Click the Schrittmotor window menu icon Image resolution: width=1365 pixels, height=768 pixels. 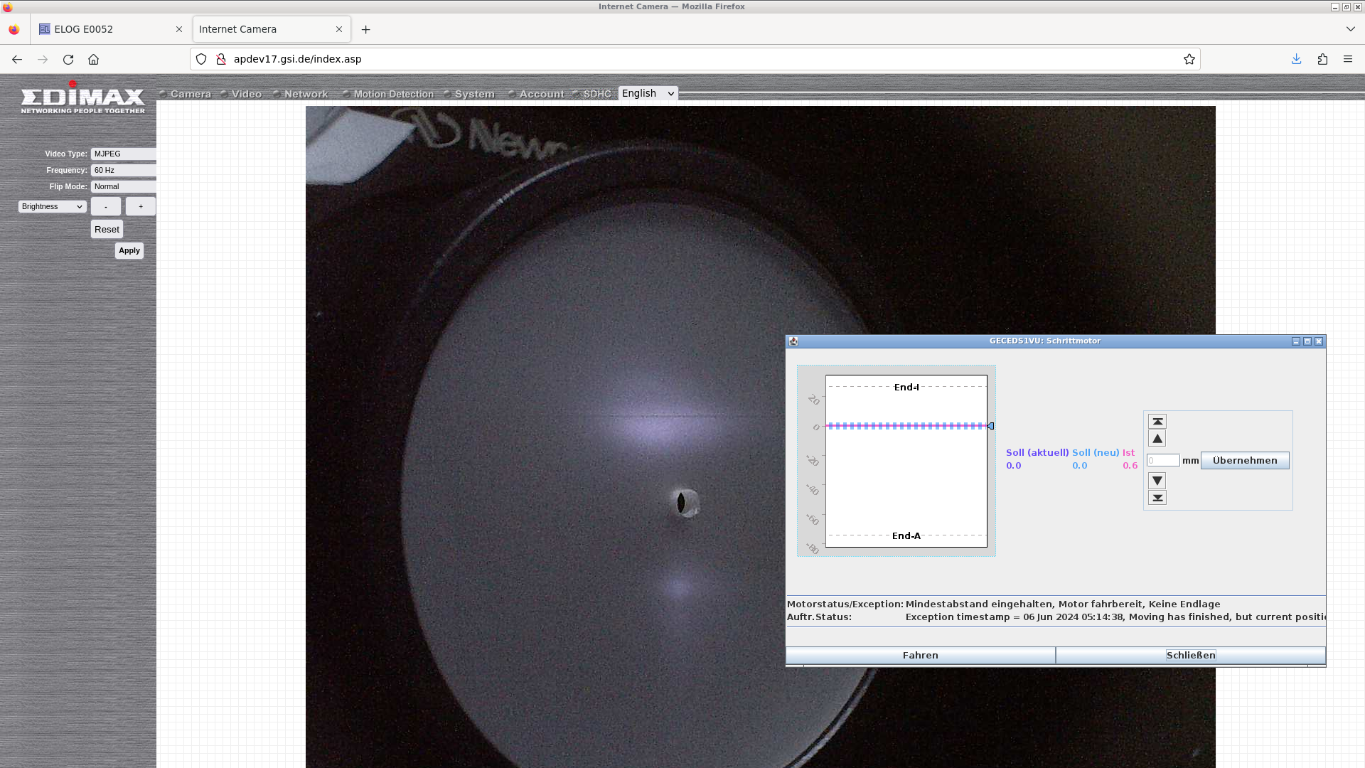(x=793, y=341)
